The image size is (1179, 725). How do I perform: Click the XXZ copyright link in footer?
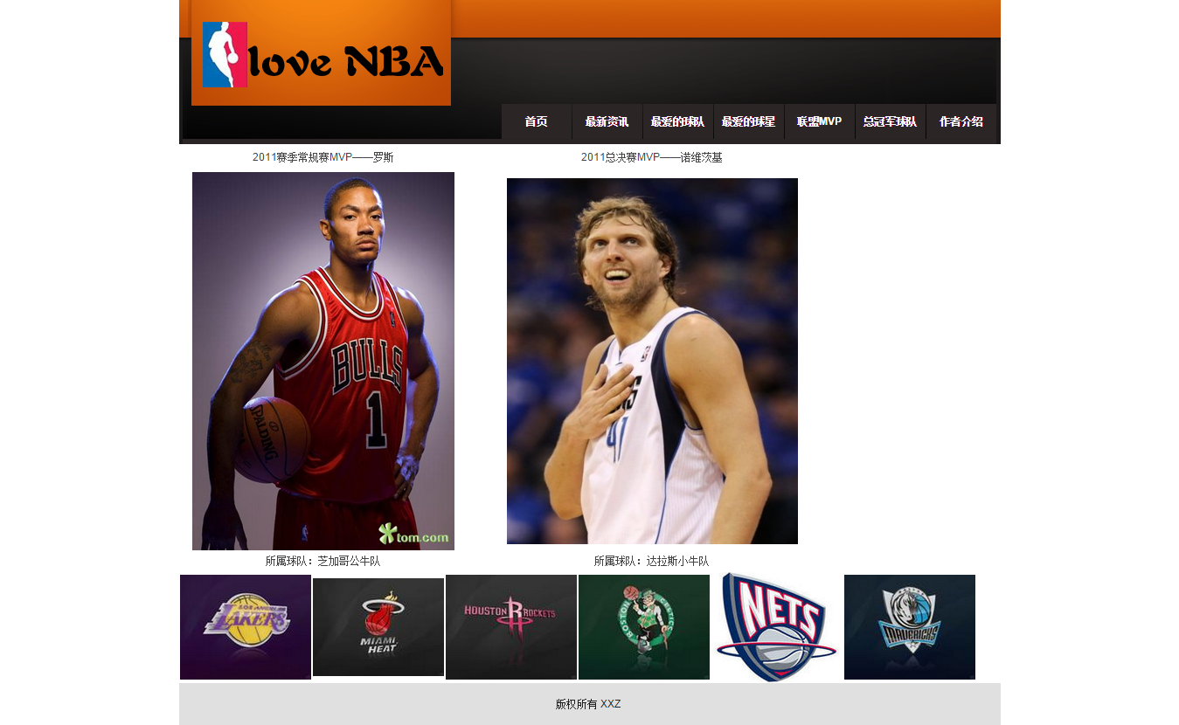tap(610, 704)
